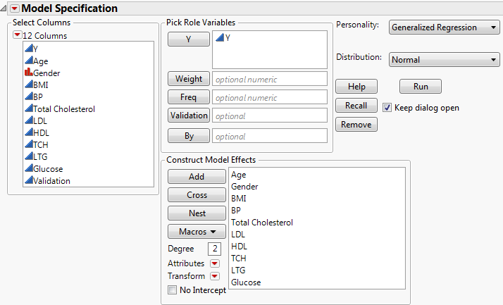Click the Weight optional numeric field
Screen dimensions: 503x305
[x=270, y=79]
